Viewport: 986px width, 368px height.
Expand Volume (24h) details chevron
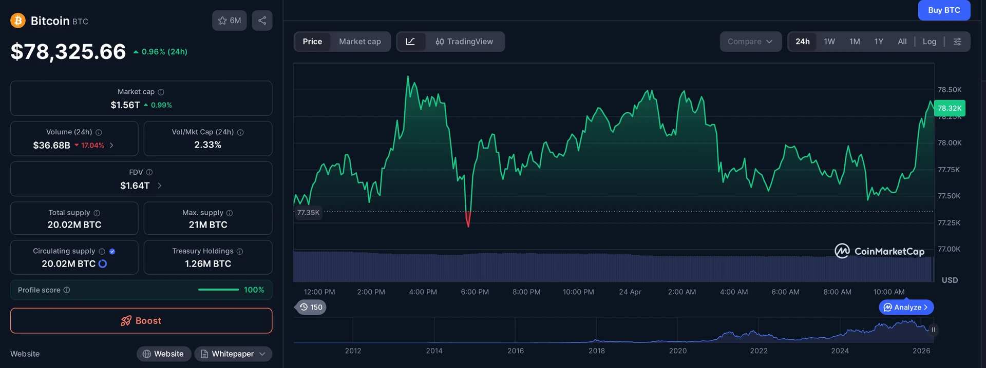pyautogui.click(x=111, y=146)
